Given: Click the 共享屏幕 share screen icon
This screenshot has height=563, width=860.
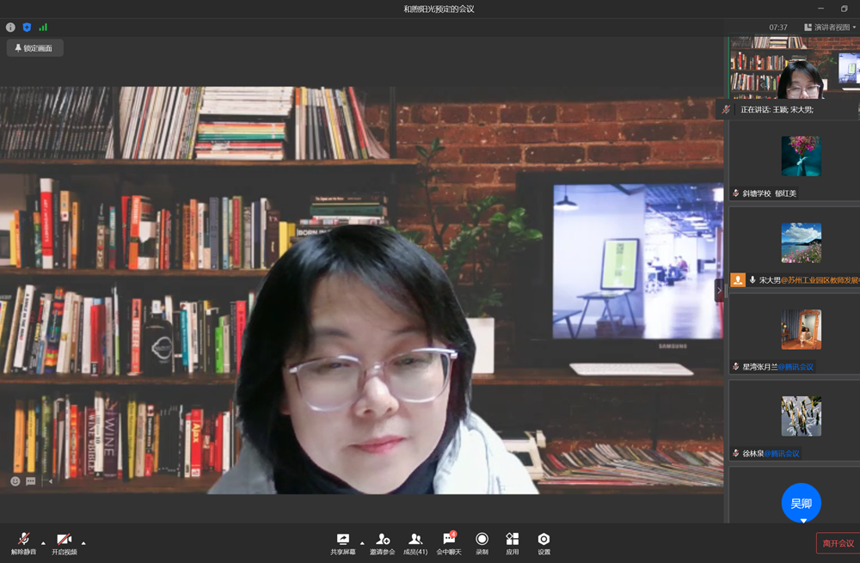Looking at the screenshot, I should 343,542.
